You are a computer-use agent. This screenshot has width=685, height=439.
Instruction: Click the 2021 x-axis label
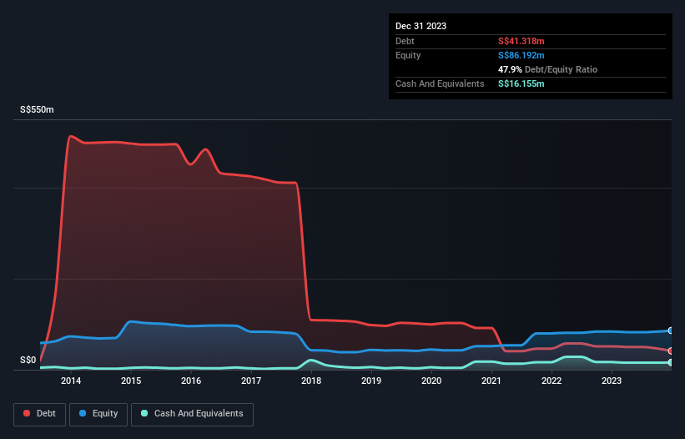tap(491, 381)
